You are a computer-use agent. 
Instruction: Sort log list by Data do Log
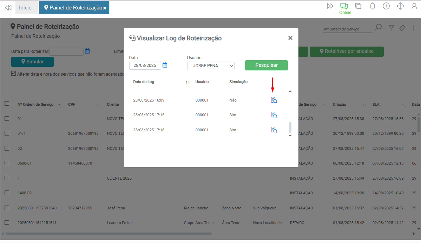pyautogui.click(x=187, y=82)
